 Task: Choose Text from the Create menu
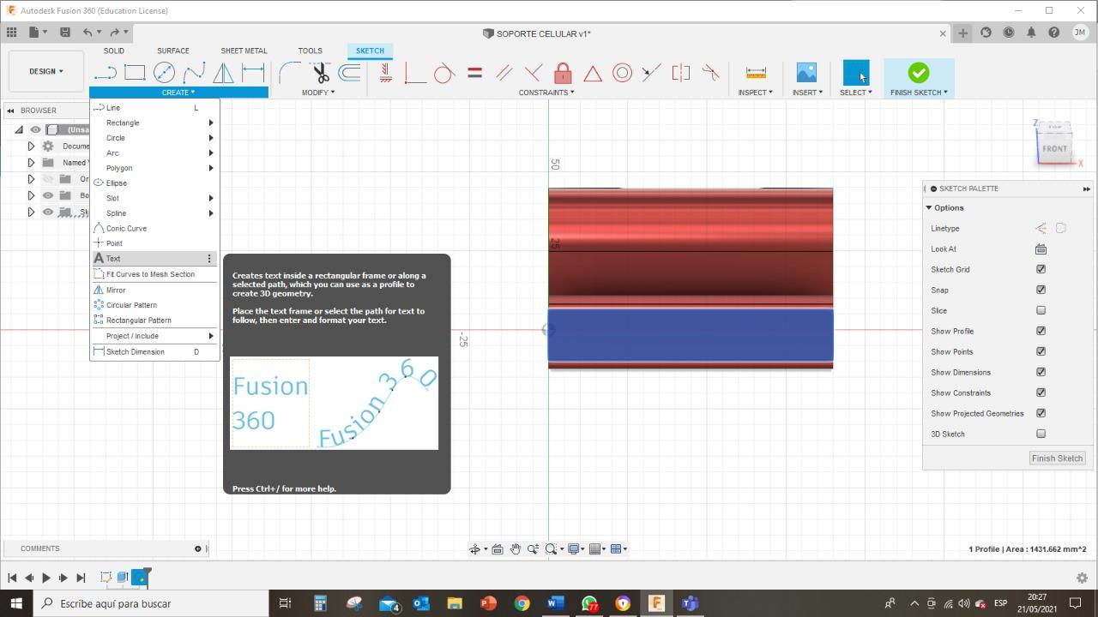coord(154,259)
